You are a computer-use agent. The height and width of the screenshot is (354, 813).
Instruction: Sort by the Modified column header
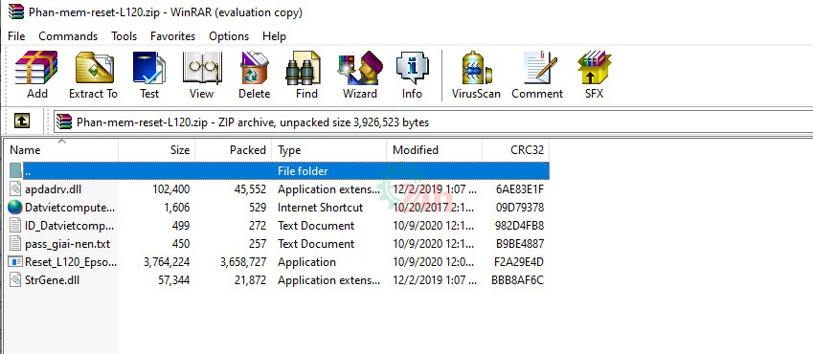click(434, 150)
